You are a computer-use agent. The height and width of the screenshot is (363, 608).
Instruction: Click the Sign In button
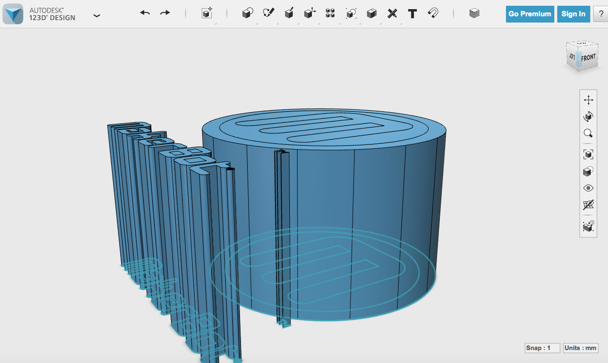(574, 14)
